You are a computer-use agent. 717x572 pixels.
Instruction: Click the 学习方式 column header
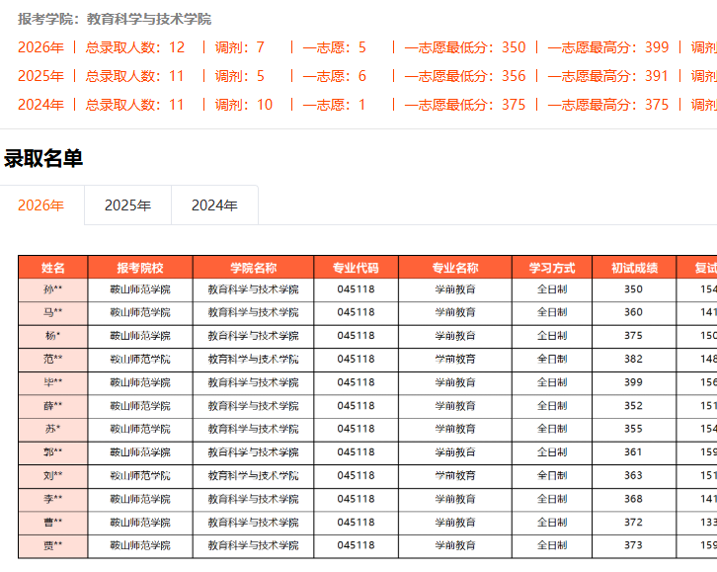552,268
